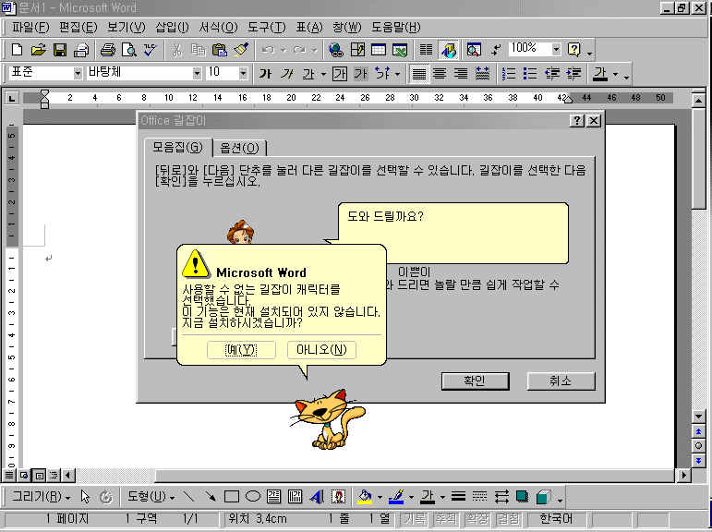712x532 pixels.
Task: Paste from the clipboard
Action: (x=220, y=50)
